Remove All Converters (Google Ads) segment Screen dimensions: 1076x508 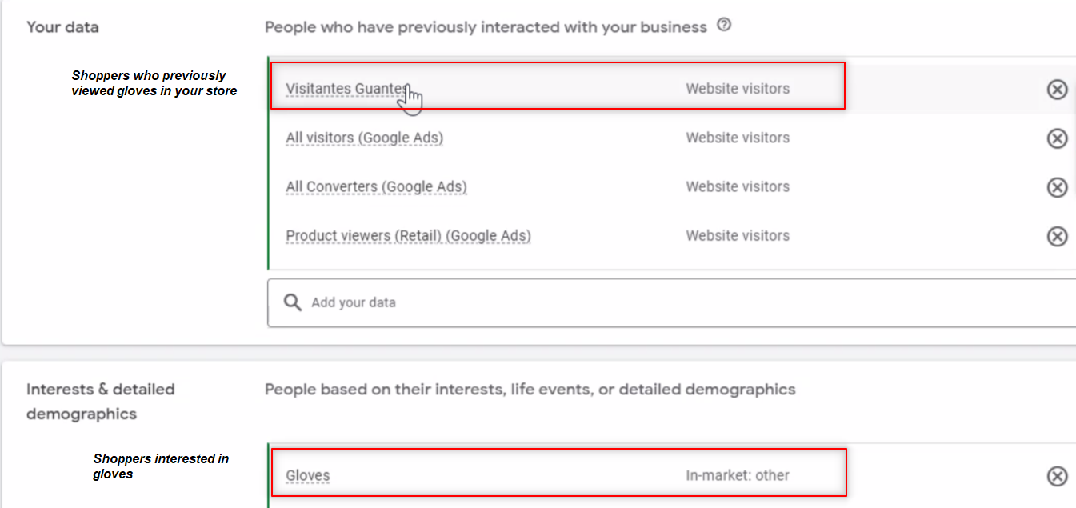pos(1057,187)
